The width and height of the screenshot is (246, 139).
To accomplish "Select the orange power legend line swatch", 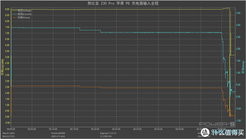I will (x=14, y=17).
